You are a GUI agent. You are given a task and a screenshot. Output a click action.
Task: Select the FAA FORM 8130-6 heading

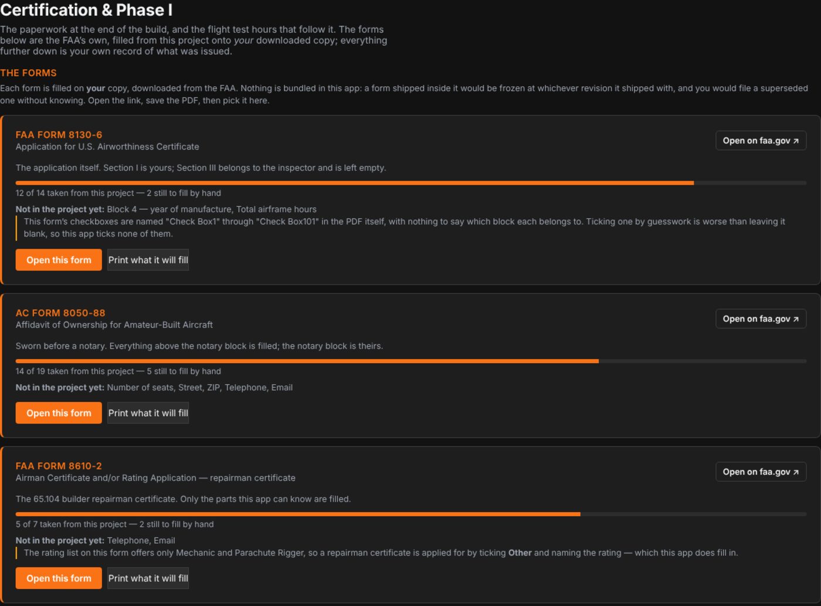pos(59,135)
